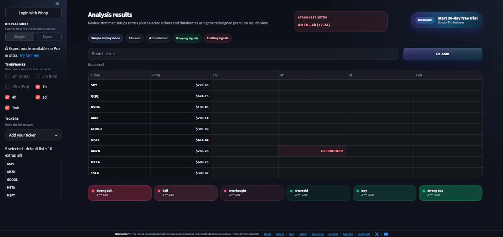The width and height of the screenshot is (503, 237).
Task: Toggle the 15m (Pro) timeframe checkbox
Action: 7,87
